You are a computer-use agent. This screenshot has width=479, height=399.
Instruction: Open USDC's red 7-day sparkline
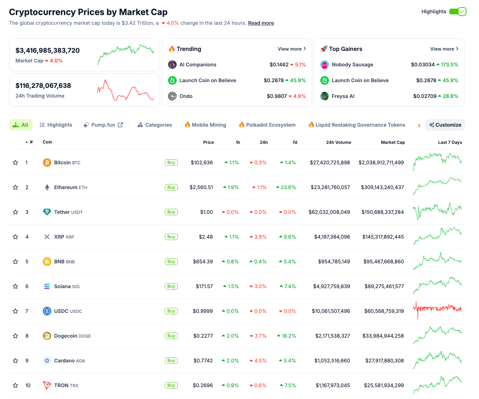tap(437, 310)
